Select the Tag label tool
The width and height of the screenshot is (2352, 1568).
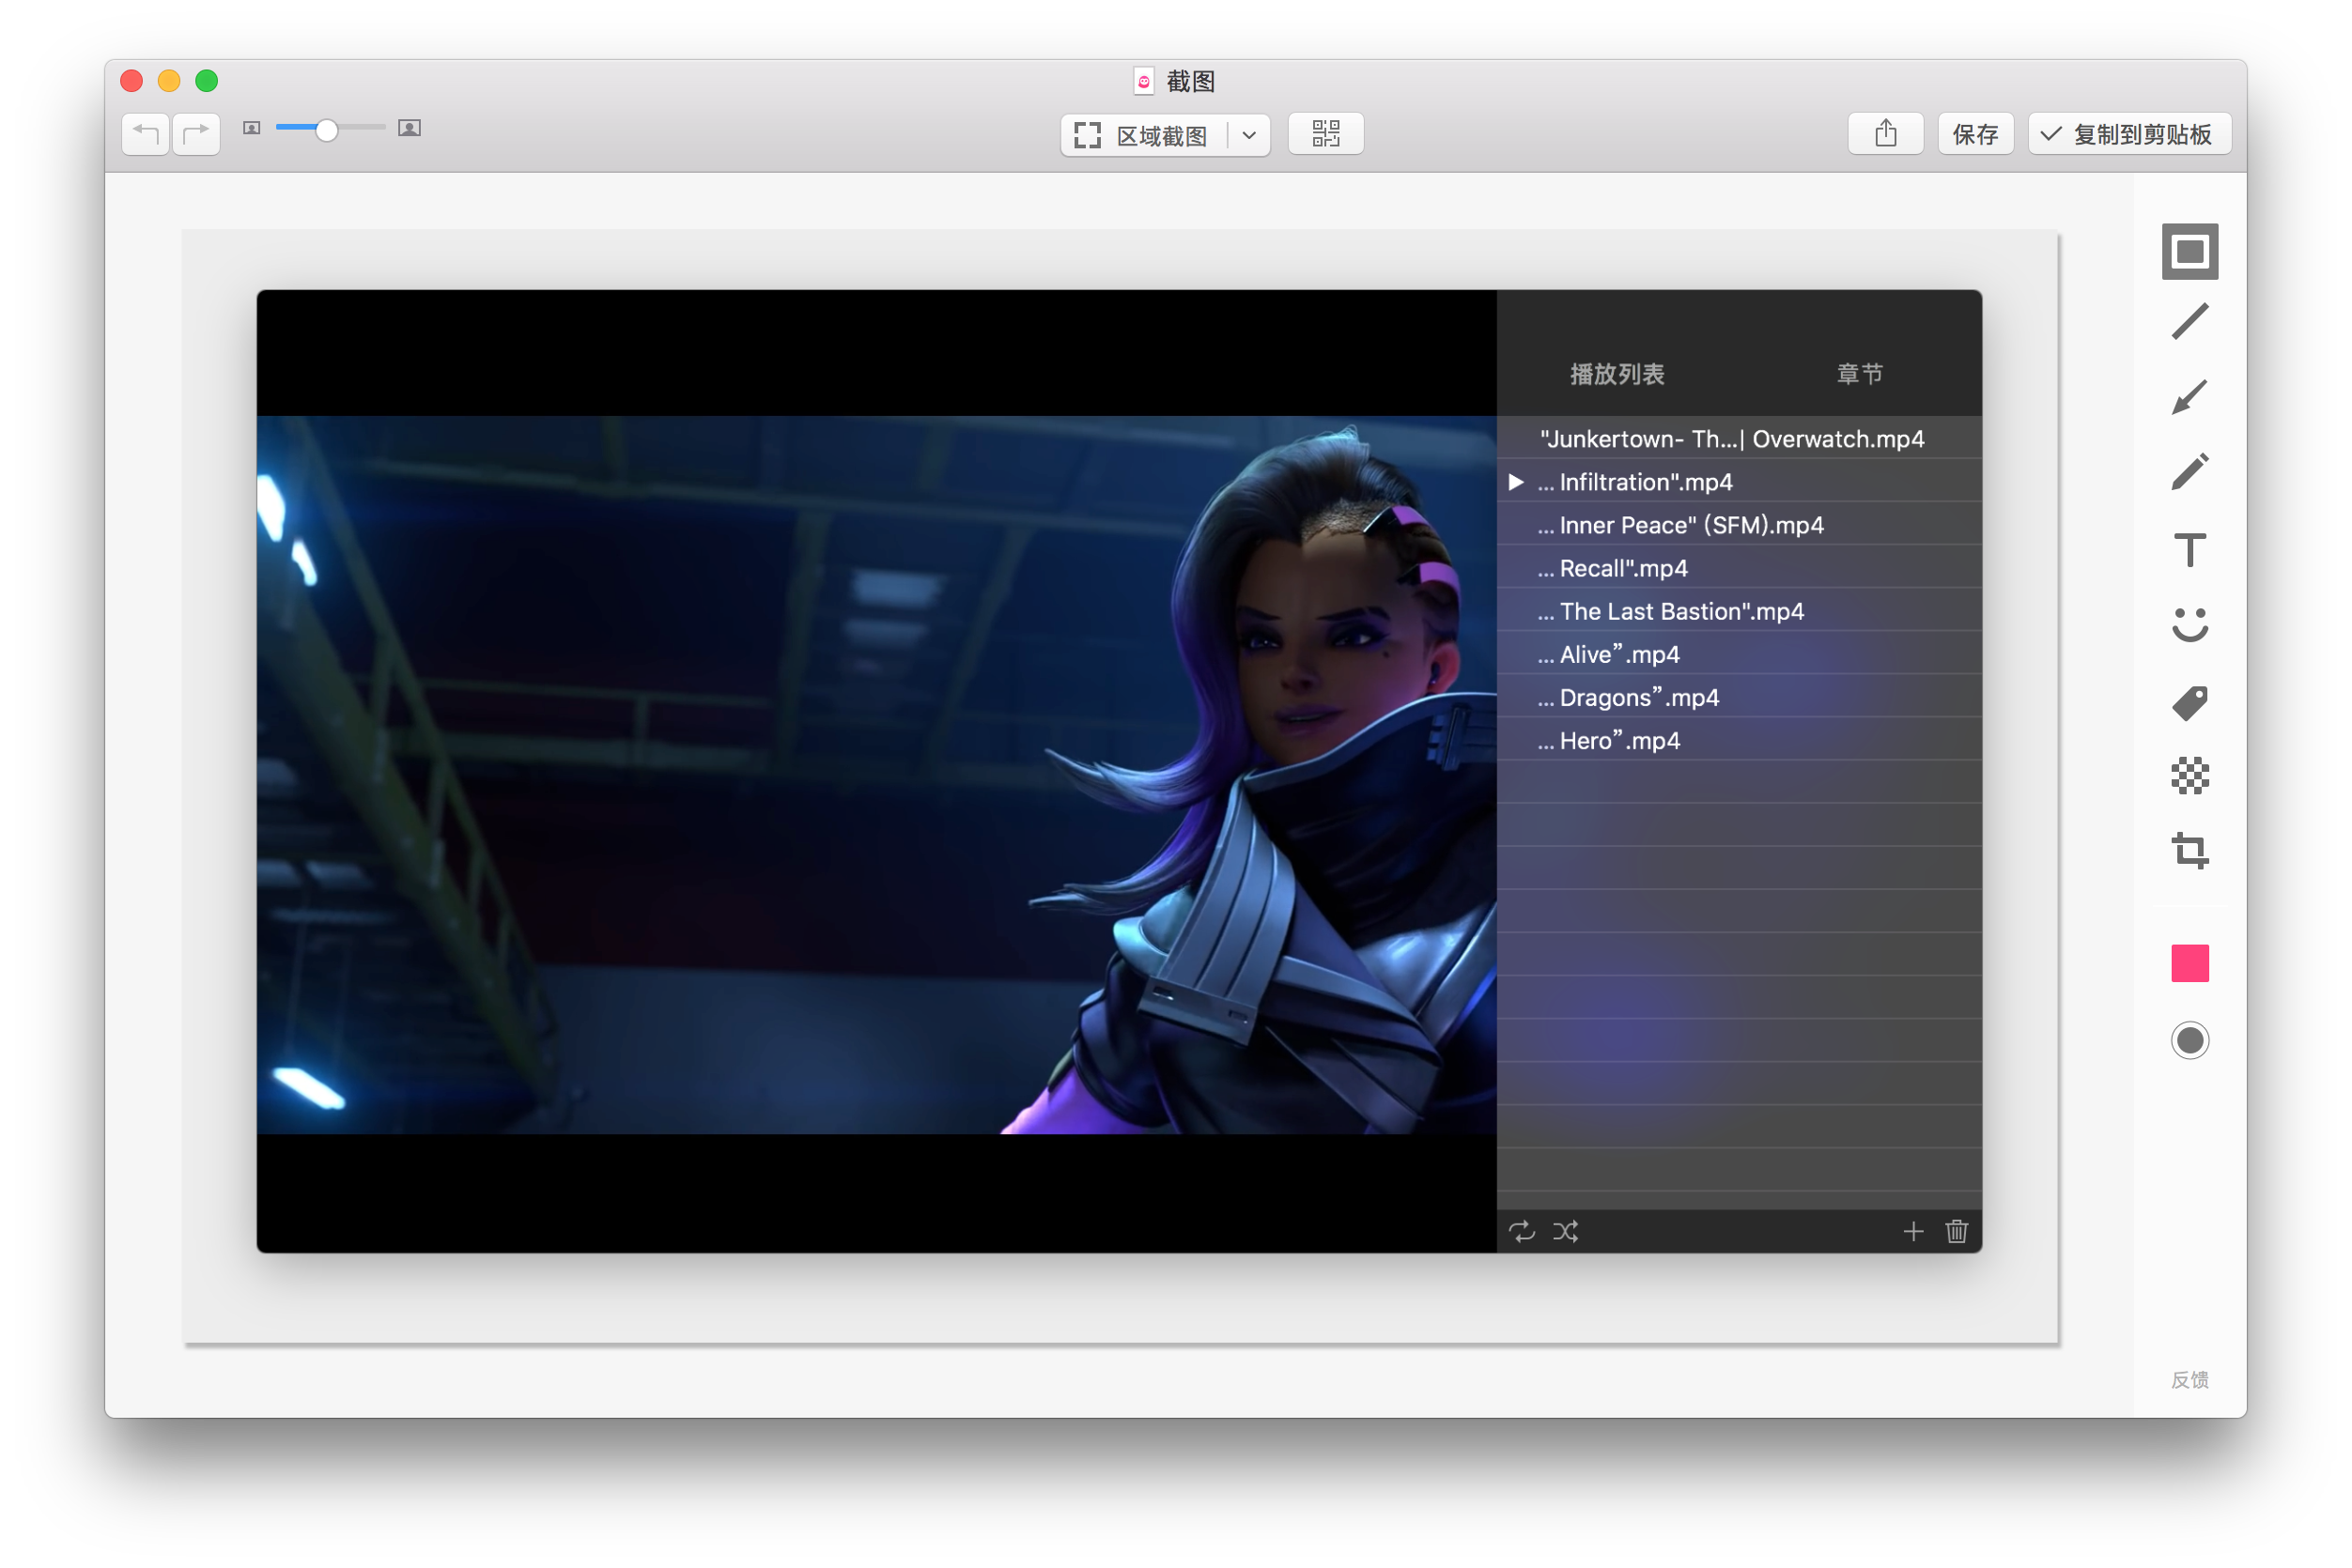point(2189,703)
